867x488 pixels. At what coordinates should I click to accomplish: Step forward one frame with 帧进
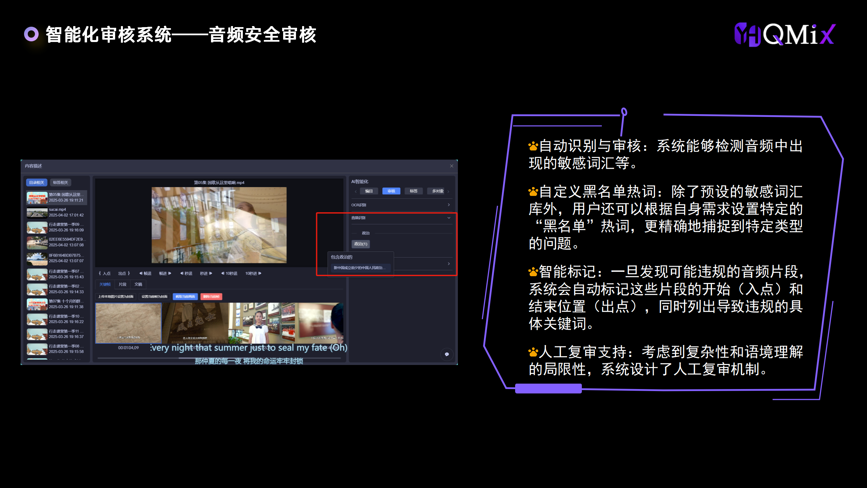tap(165, 273)
